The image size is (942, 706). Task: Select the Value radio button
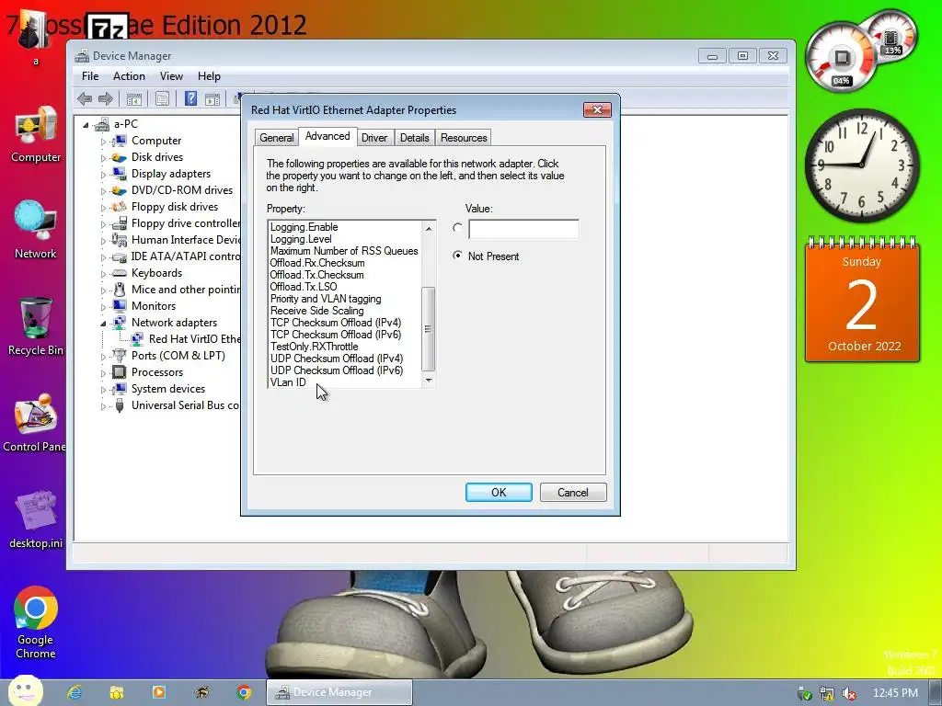[458, 228]
